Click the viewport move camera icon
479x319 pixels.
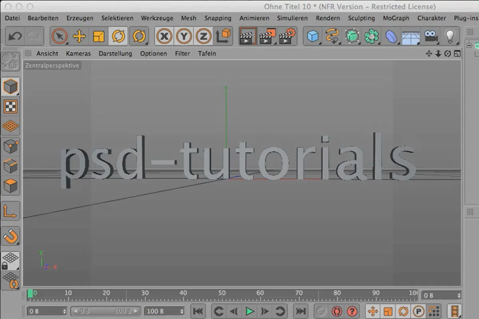429,53
